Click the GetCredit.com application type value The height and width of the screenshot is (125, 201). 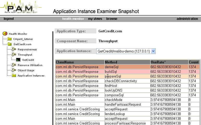110,31
